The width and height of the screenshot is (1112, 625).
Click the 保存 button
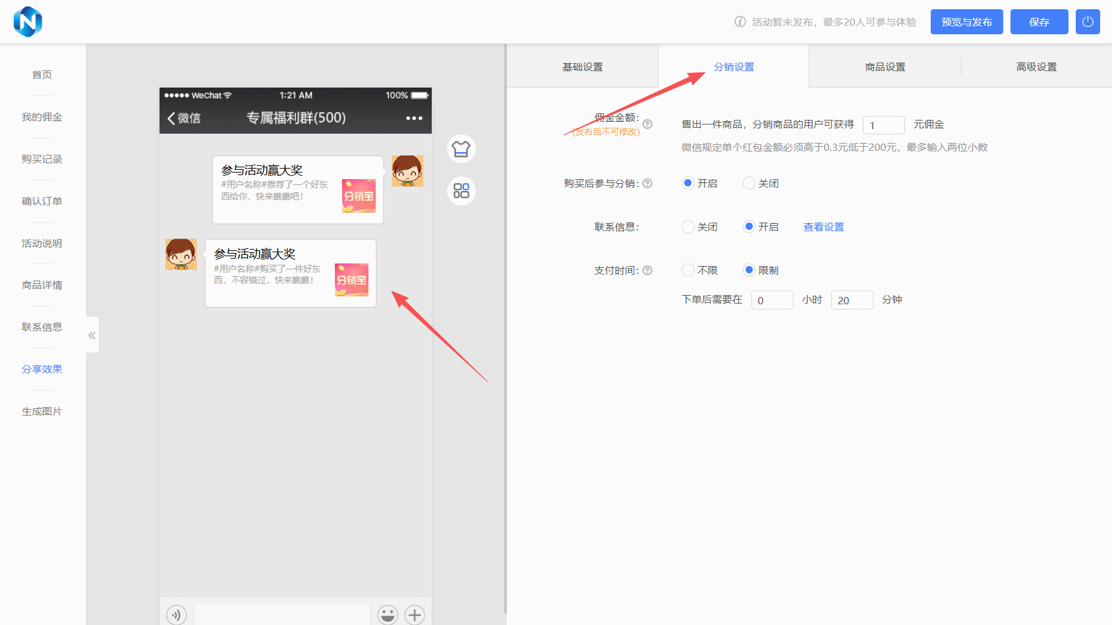pos(1039,21)
